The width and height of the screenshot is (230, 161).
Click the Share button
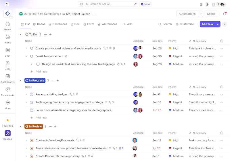(211, 14)
